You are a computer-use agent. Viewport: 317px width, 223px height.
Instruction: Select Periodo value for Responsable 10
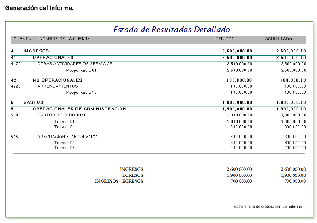[242, 93]
